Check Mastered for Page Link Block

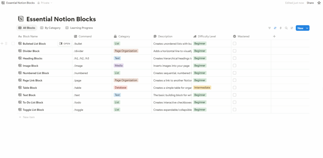coord(234,80)
